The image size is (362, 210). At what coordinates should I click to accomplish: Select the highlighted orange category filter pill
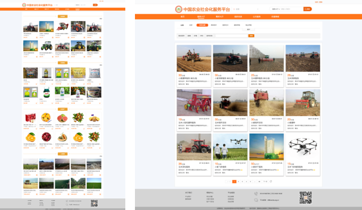coord(202,25)
